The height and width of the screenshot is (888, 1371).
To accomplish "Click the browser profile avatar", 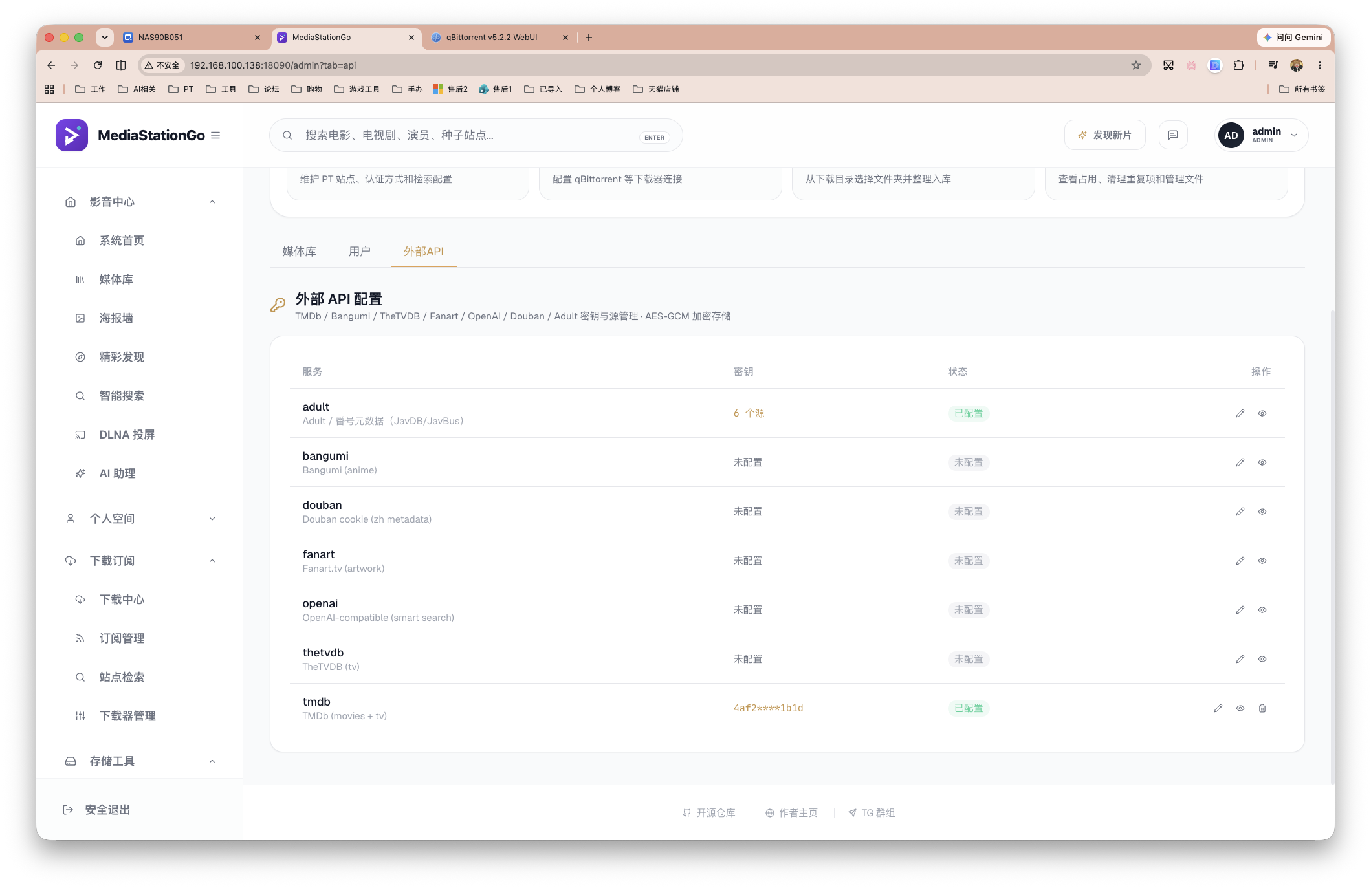I will [x=1296, y=65].
